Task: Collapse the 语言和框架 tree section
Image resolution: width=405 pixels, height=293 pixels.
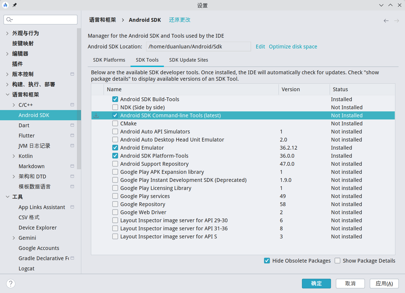Action: click(8, 94)
